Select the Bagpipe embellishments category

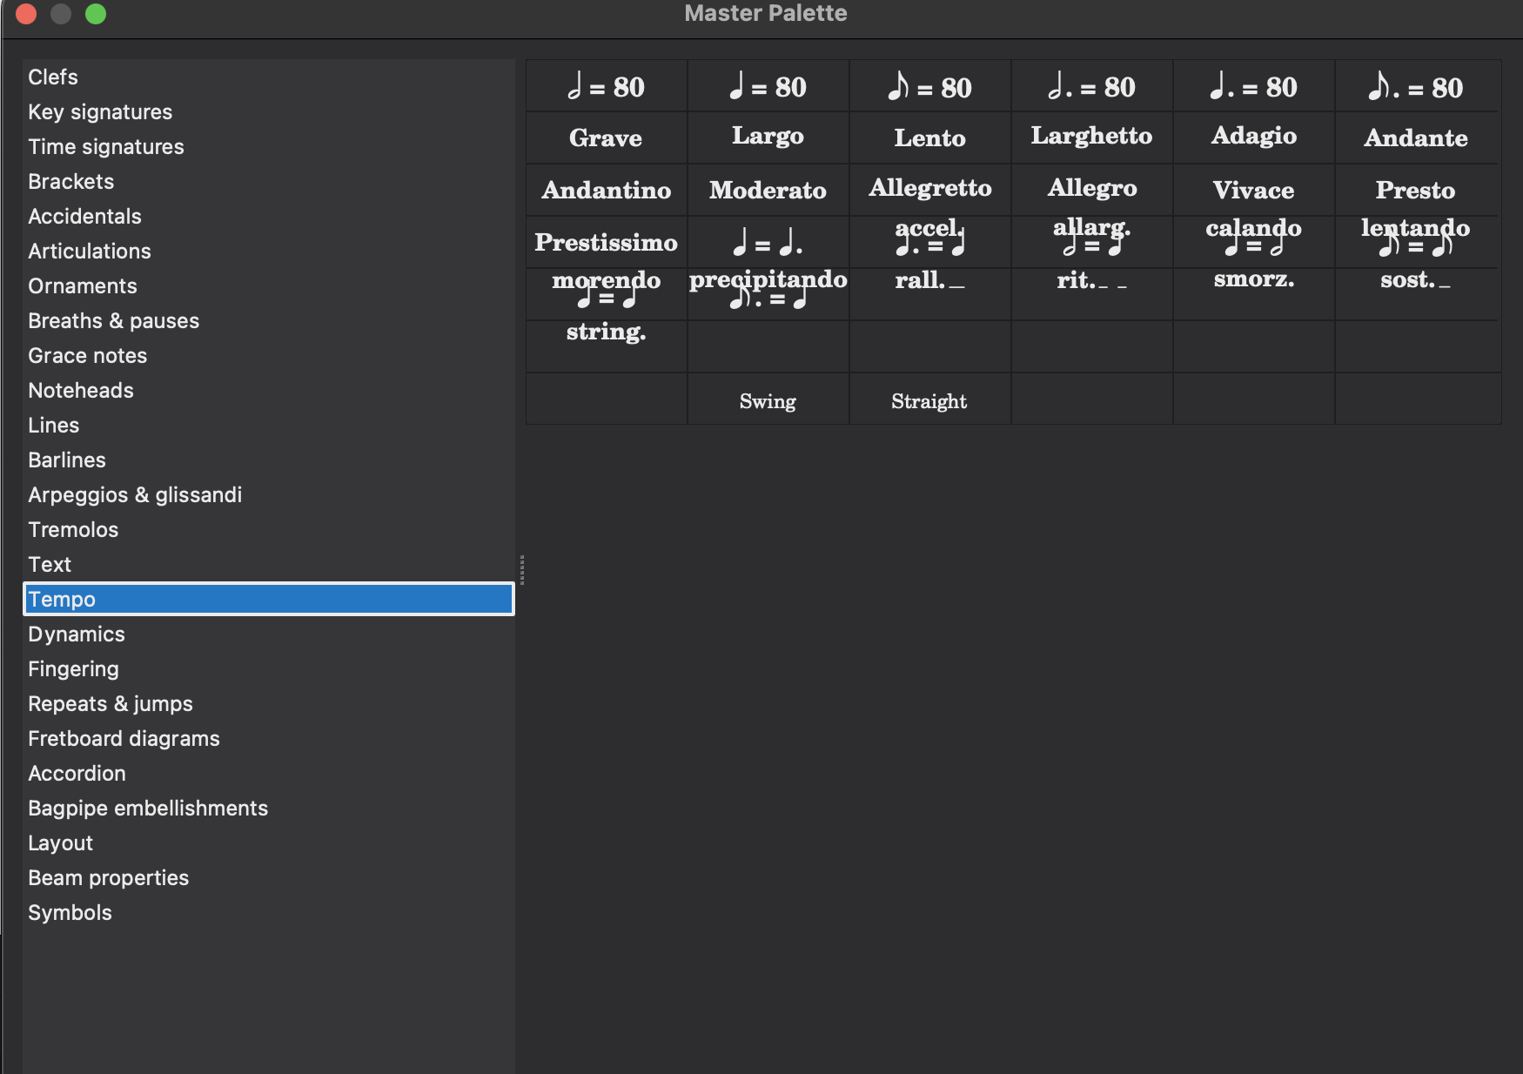coord(148,808)
